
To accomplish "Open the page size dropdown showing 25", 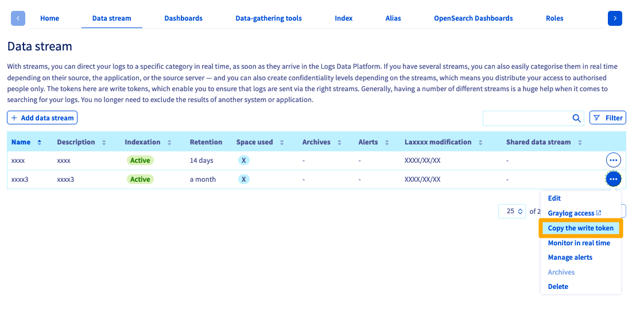I will tap(511, 211).
